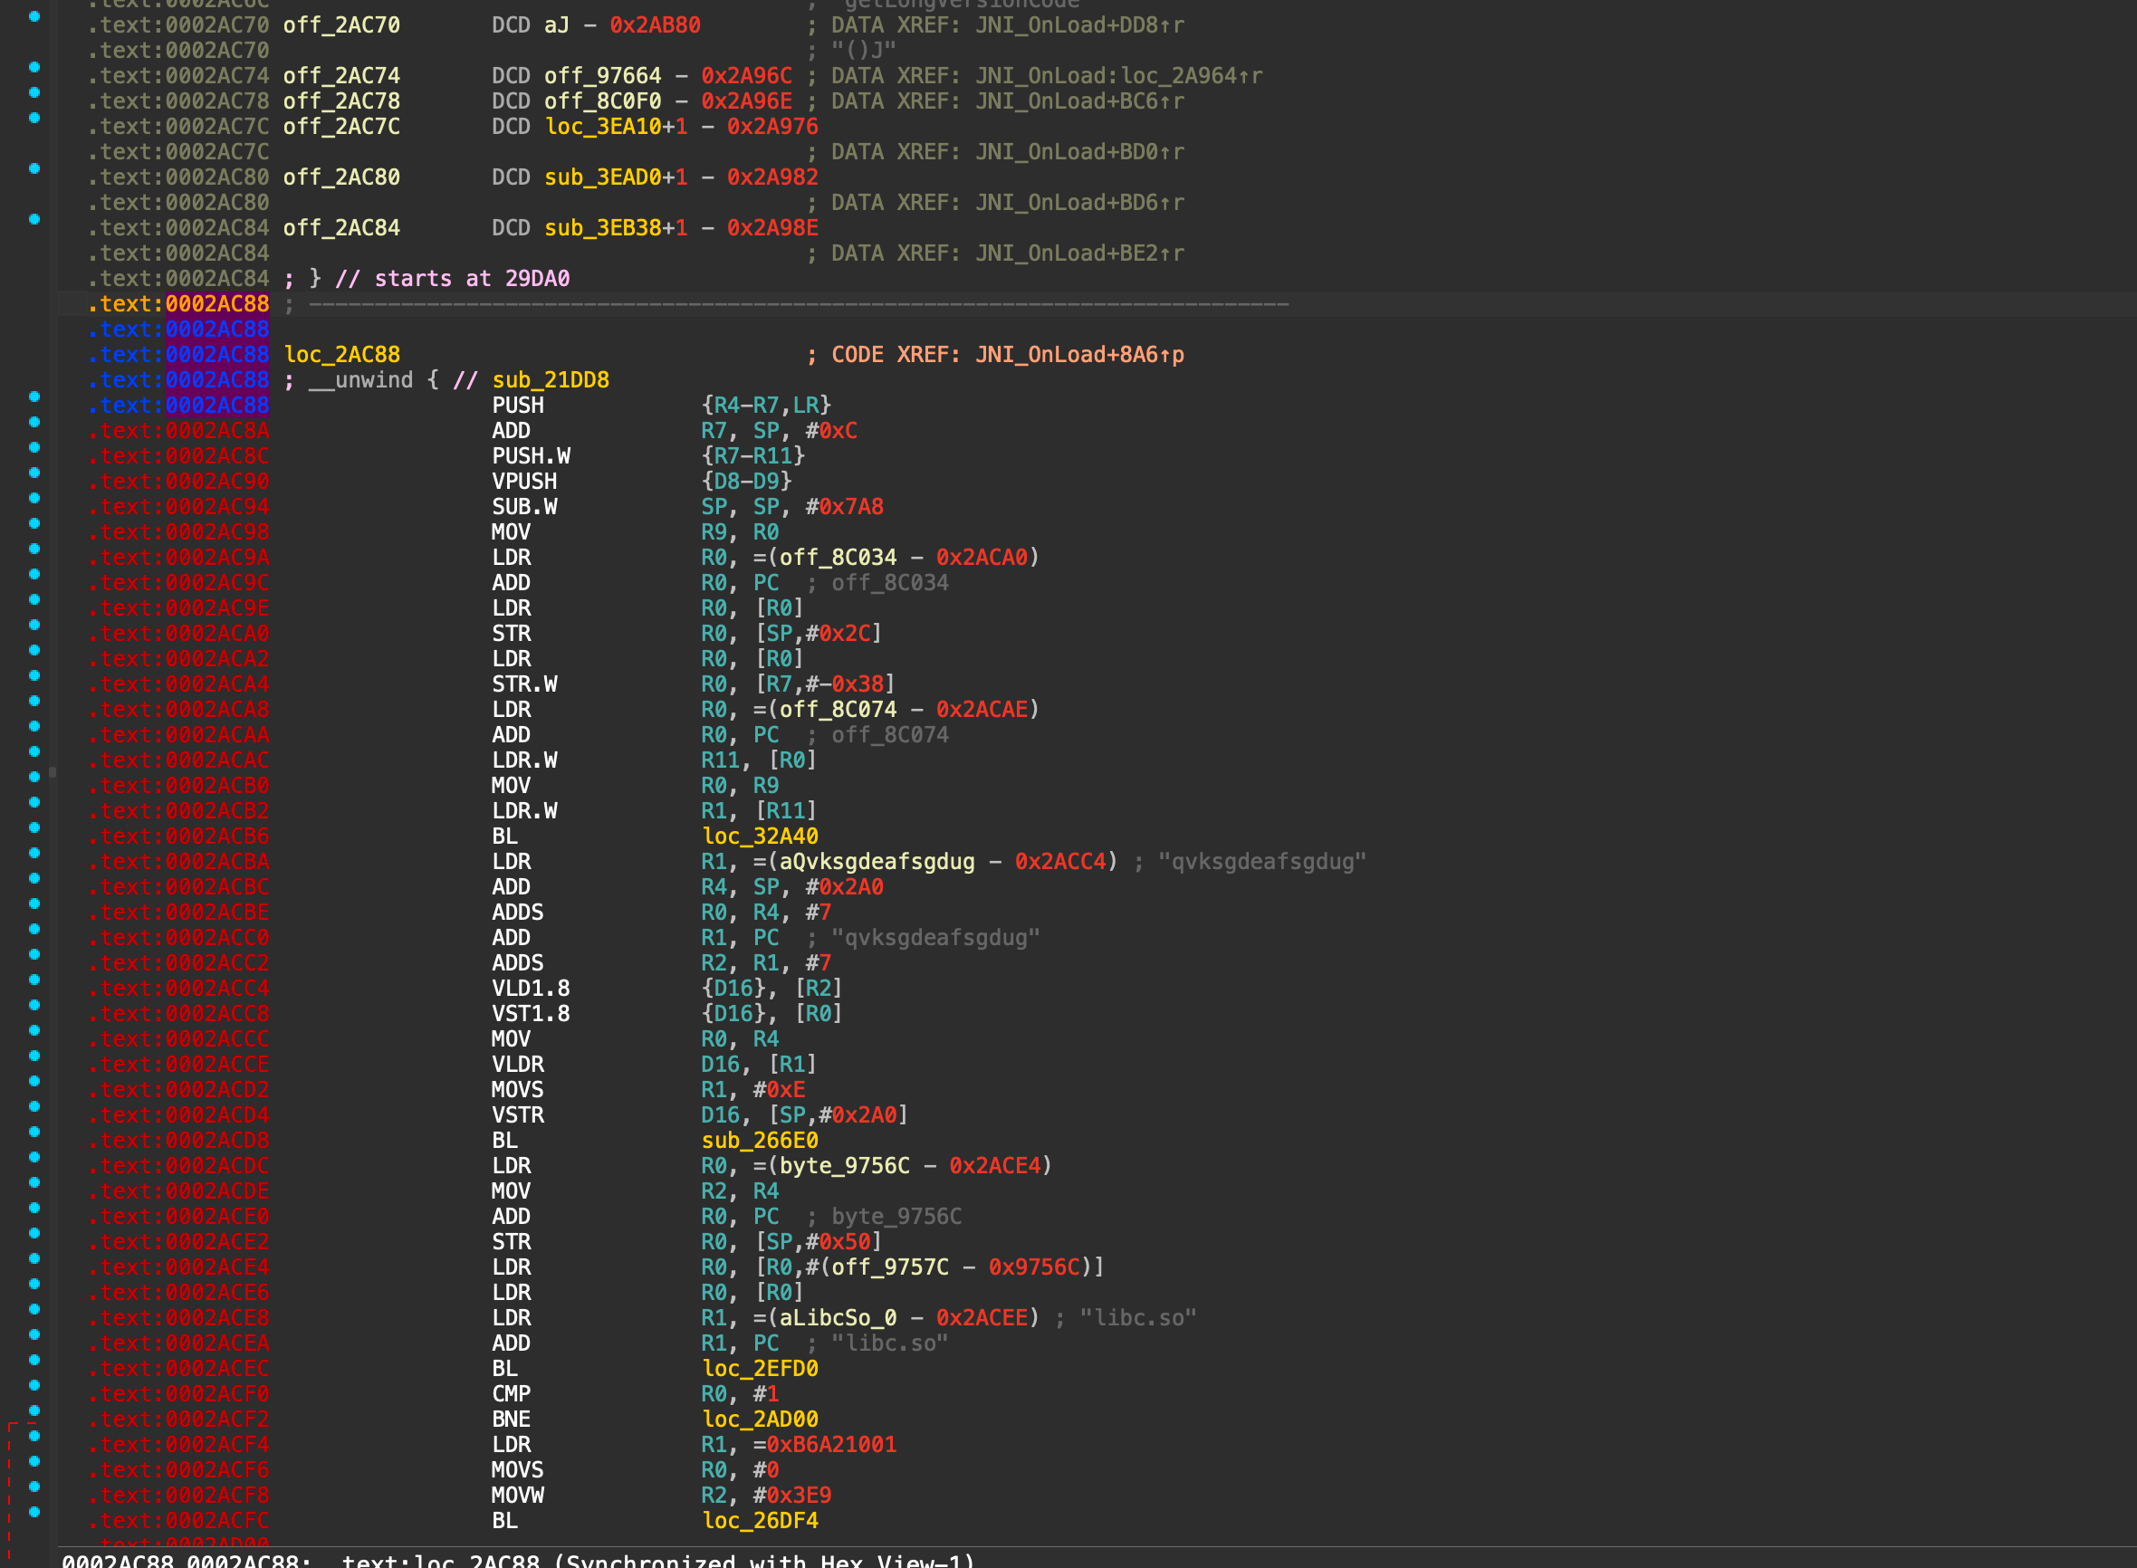The width and height of the screenshot is (2137, 1568).
Task: Select immediate #0x3E9 in MOVW
Action: (x=791, y=1496)
